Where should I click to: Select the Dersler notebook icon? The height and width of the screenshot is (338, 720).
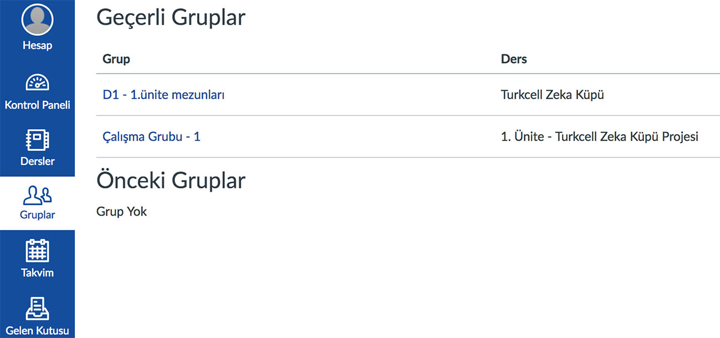pyautogui.click(x=37, y=141)
